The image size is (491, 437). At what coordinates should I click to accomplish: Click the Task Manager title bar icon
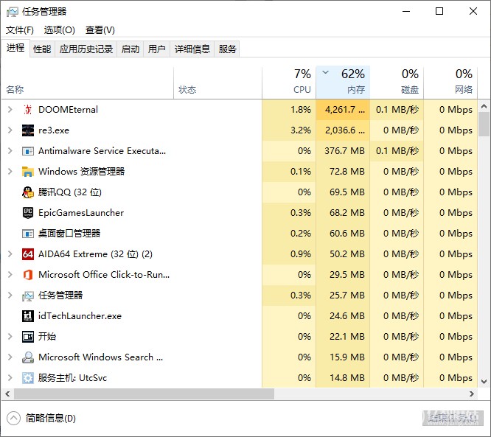(13, 12)
